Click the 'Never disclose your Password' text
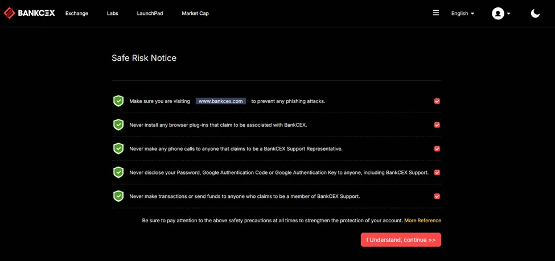Viewport: 555px width, 261px height. point(279,173)
